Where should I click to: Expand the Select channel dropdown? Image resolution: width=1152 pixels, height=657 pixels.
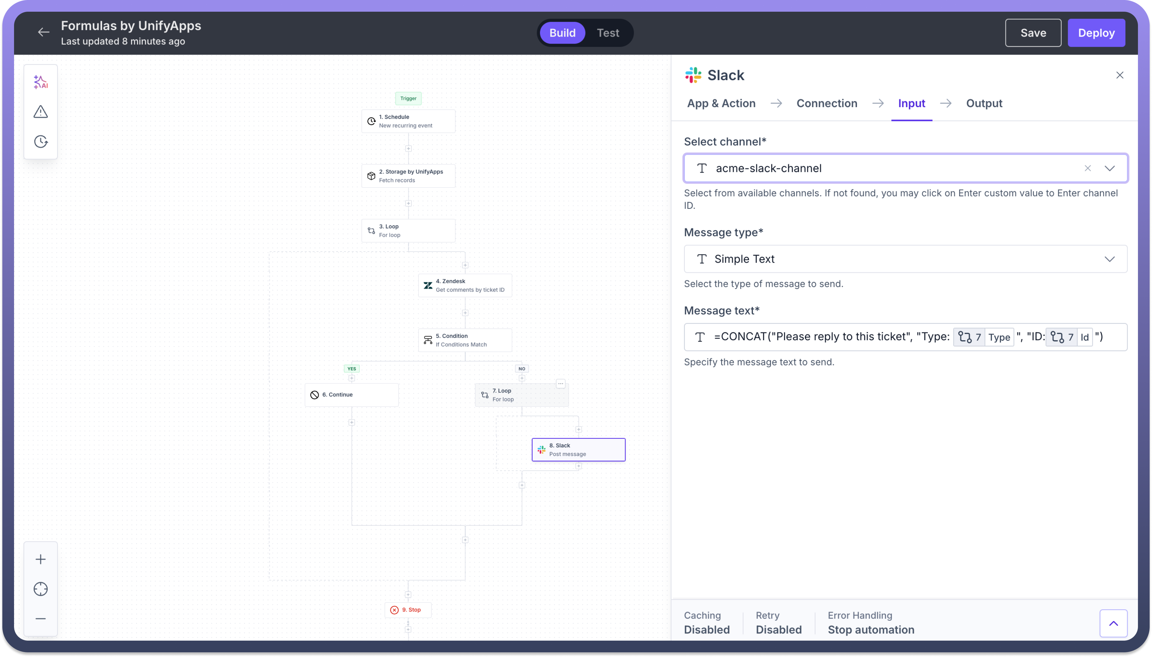tap(1109, 168)
